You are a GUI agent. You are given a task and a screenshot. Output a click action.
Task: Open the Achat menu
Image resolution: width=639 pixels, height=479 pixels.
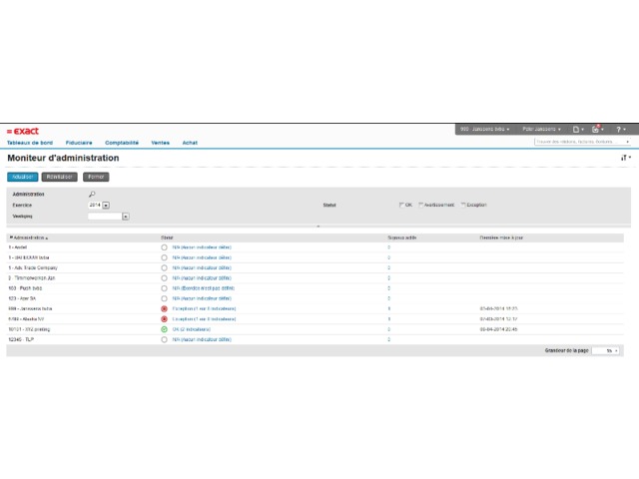coord(190,143)
